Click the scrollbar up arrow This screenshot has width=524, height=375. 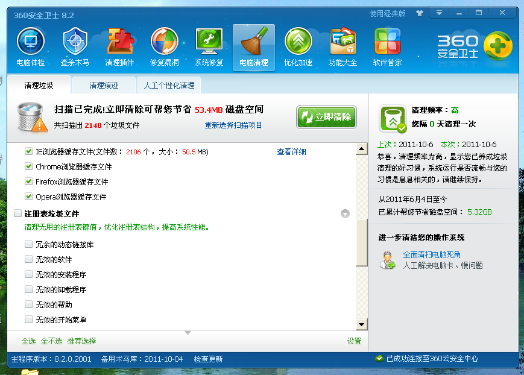click(x=362, y=149)
